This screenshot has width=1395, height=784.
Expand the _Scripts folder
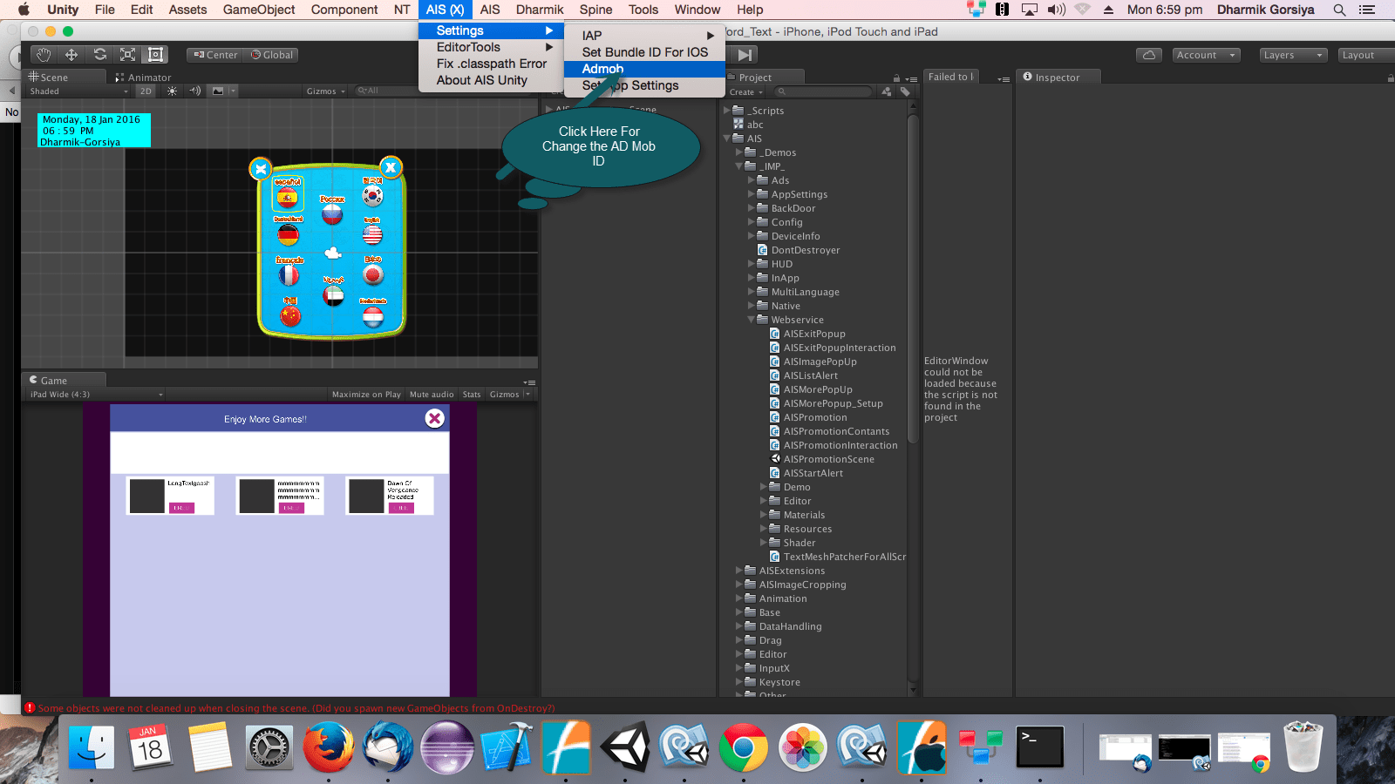pyautogui.click(x=727, y=111)
